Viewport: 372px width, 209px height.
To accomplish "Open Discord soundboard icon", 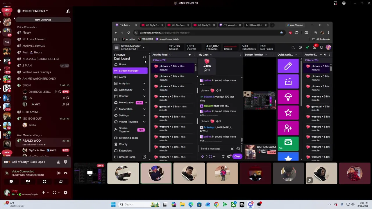I will (61, 181).
